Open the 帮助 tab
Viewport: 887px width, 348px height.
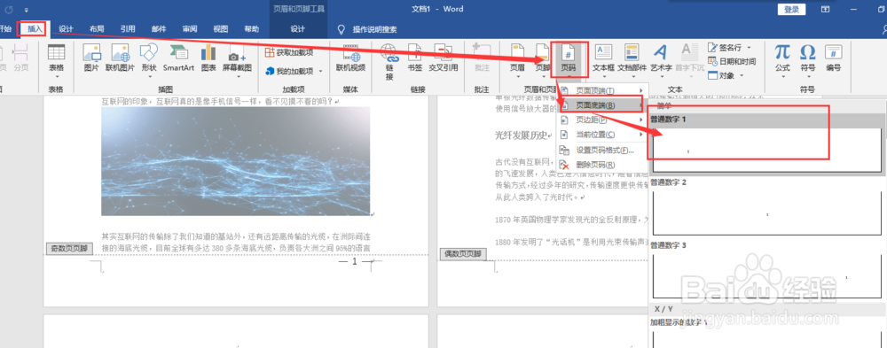tap(252, 29)
